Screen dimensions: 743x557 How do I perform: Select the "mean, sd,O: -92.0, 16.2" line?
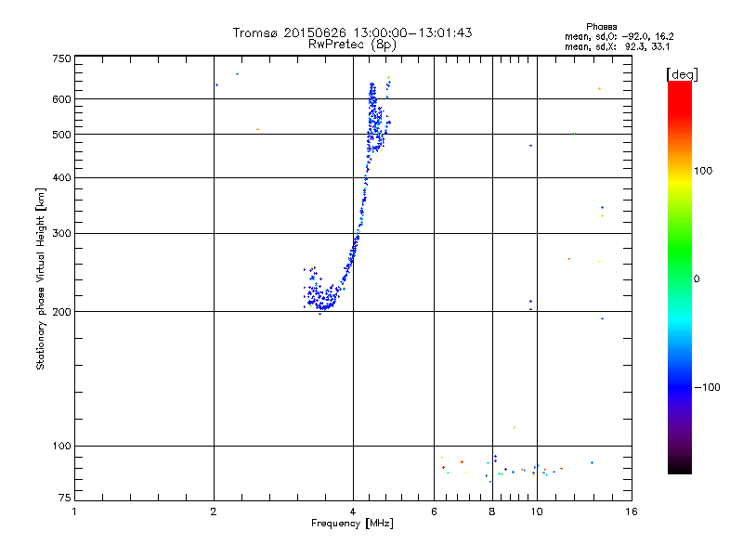(619, 36)
